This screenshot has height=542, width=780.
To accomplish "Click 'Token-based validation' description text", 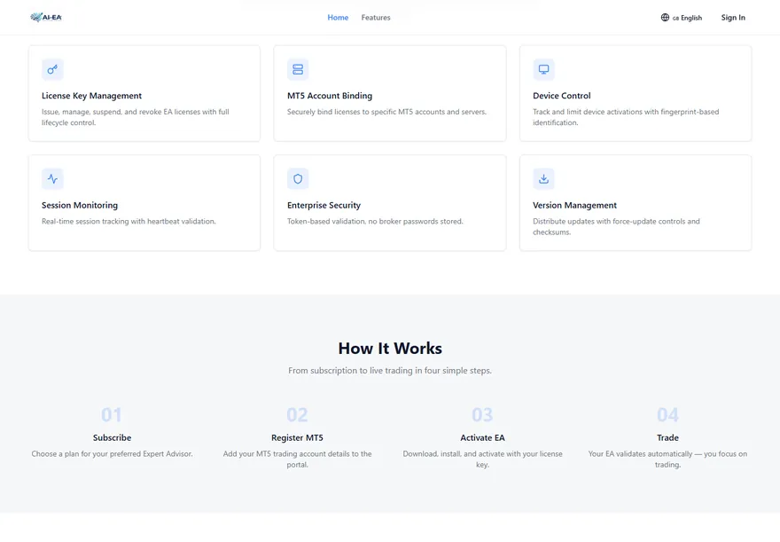I will coord(375,222).
